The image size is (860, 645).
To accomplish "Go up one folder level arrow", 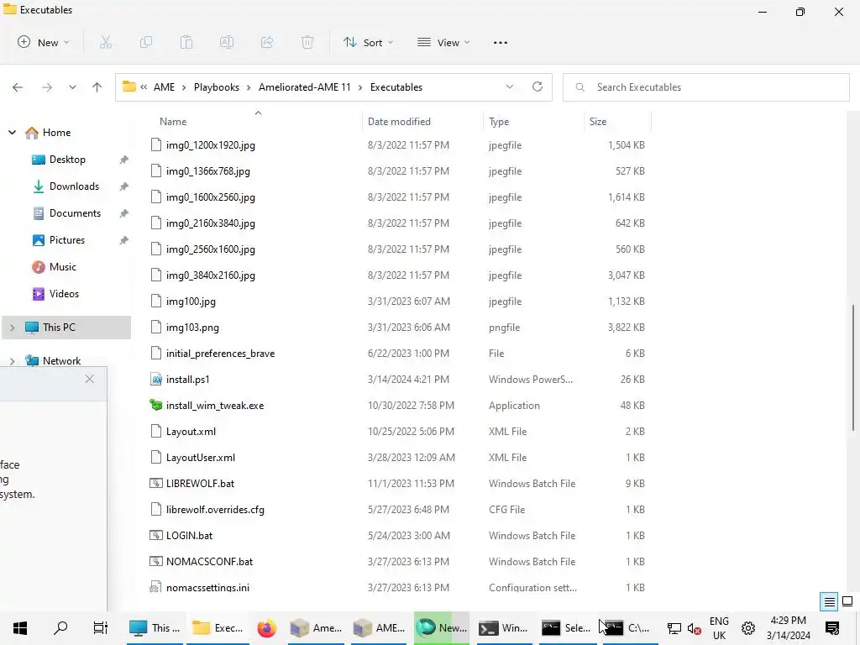I will tap(97, 87).
